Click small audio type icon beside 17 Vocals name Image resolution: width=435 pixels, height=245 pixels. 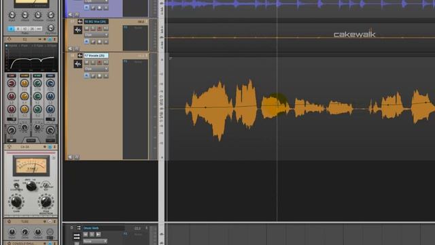coord(80,56)
